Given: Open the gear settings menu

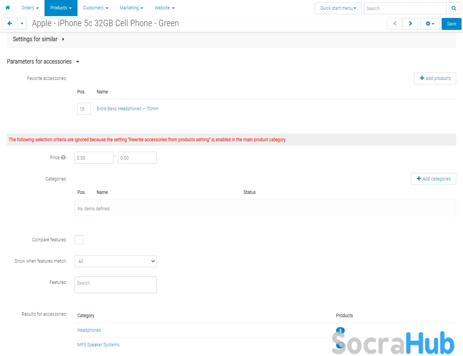Looking at the screenshot, I should point(430,24).
